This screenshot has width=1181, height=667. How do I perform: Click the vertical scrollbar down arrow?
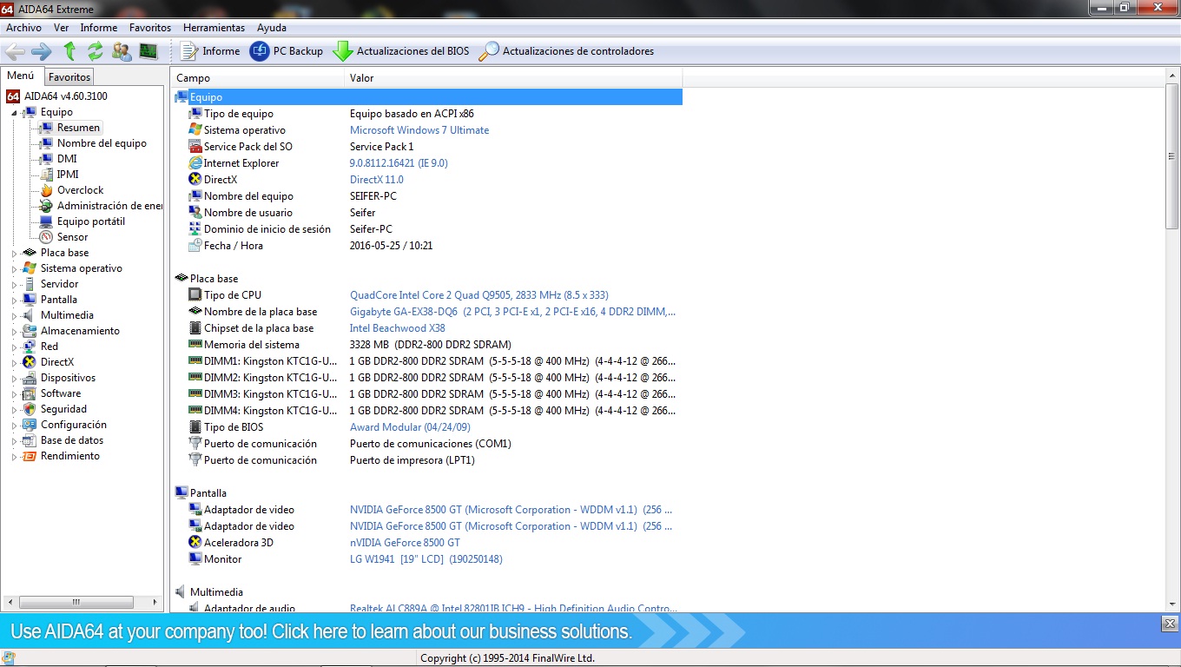tap(1172, 604)
